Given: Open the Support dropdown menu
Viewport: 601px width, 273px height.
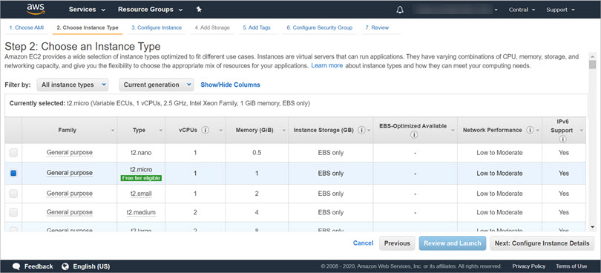Looking at the screenshot, I should coord(561,10).
